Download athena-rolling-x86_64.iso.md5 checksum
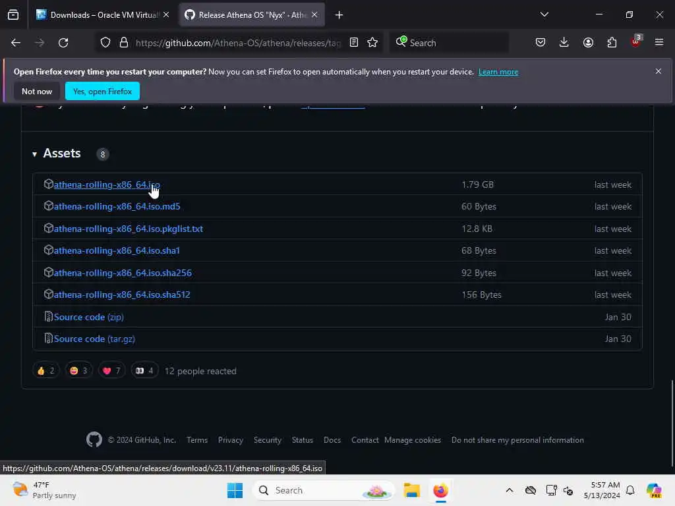This screenshot has height=506, width=675. pyautogui.click(x=117, y=206)
